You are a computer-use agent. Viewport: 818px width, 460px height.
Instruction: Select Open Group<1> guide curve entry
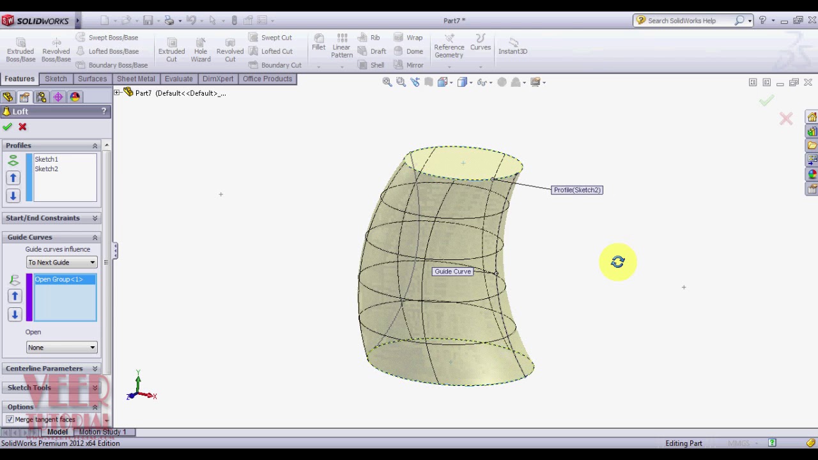coord(65,280)
